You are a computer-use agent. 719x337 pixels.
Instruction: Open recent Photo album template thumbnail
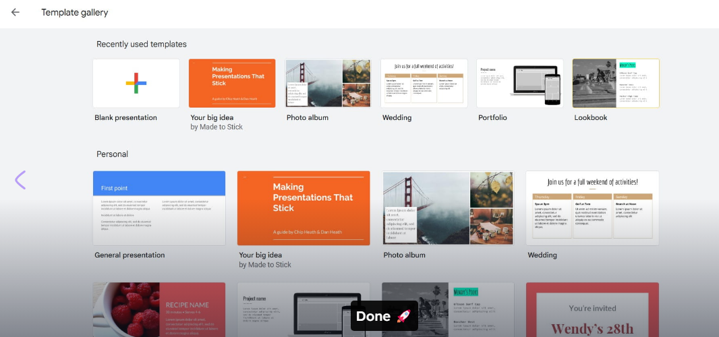tap(328, 83)
